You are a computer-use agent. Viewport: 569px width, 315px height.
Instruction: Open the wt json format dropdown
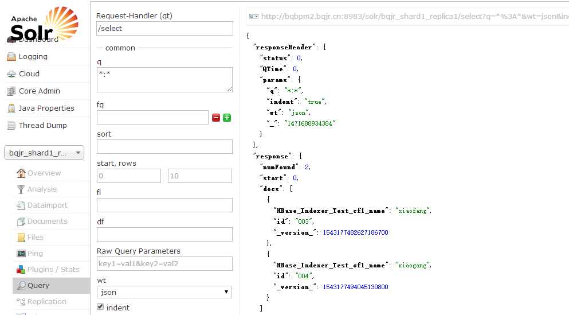(164, 292)
